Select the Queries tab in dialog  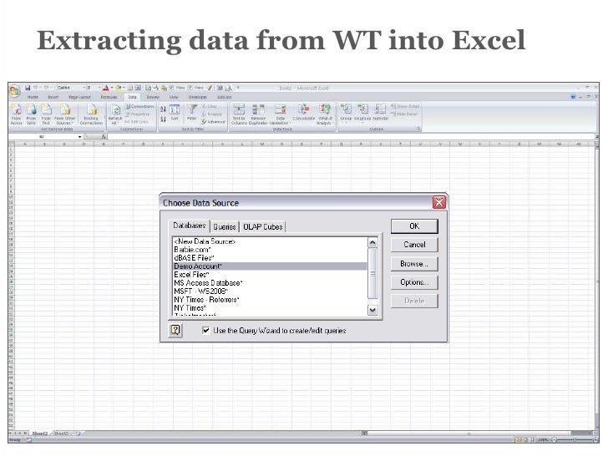tap(225, 227)
